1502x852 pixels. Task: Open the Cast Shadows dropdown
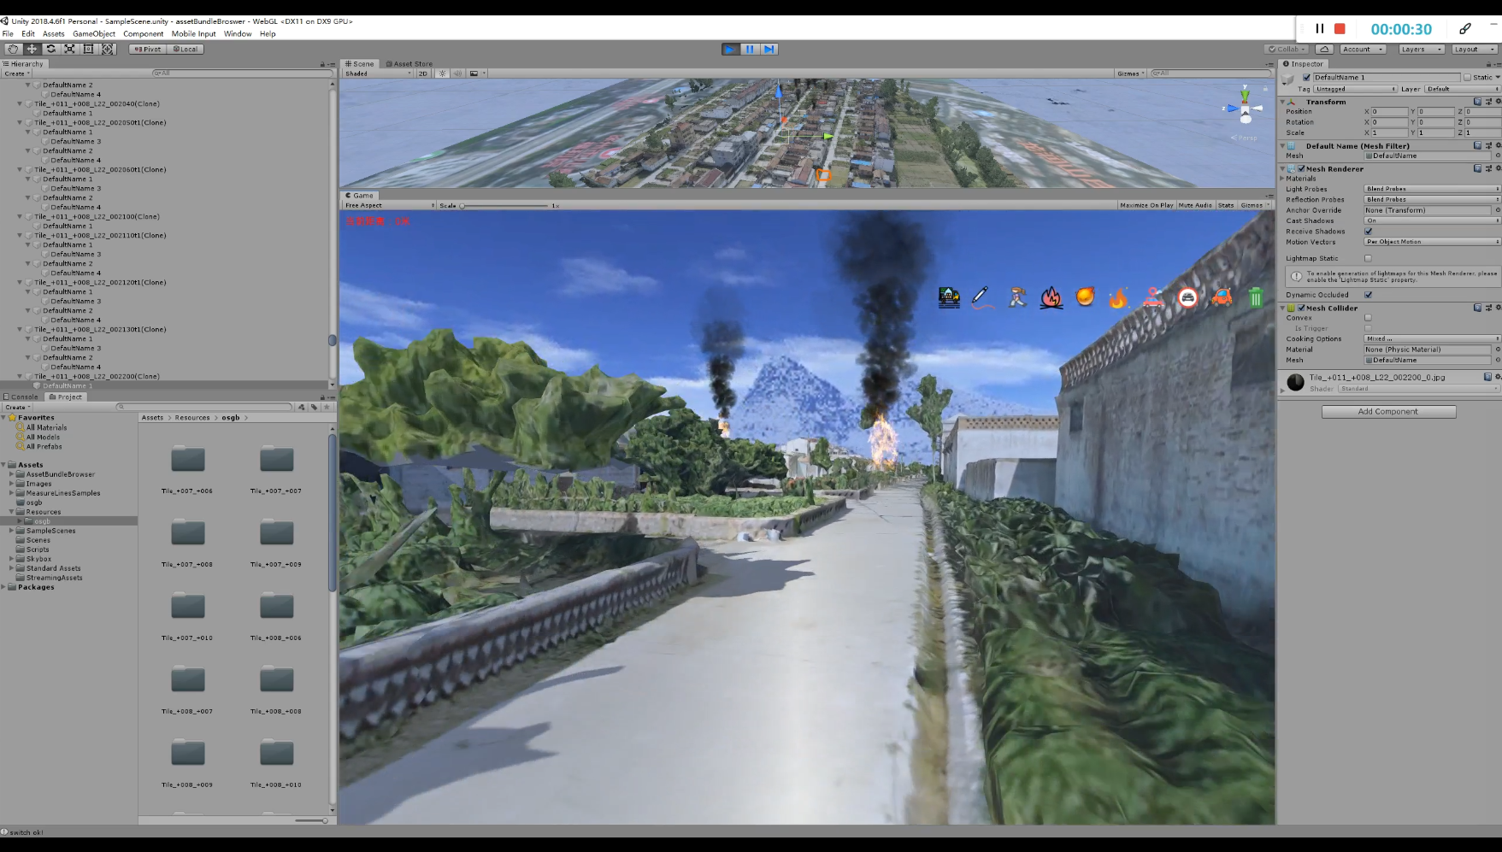pos(1432,220)
